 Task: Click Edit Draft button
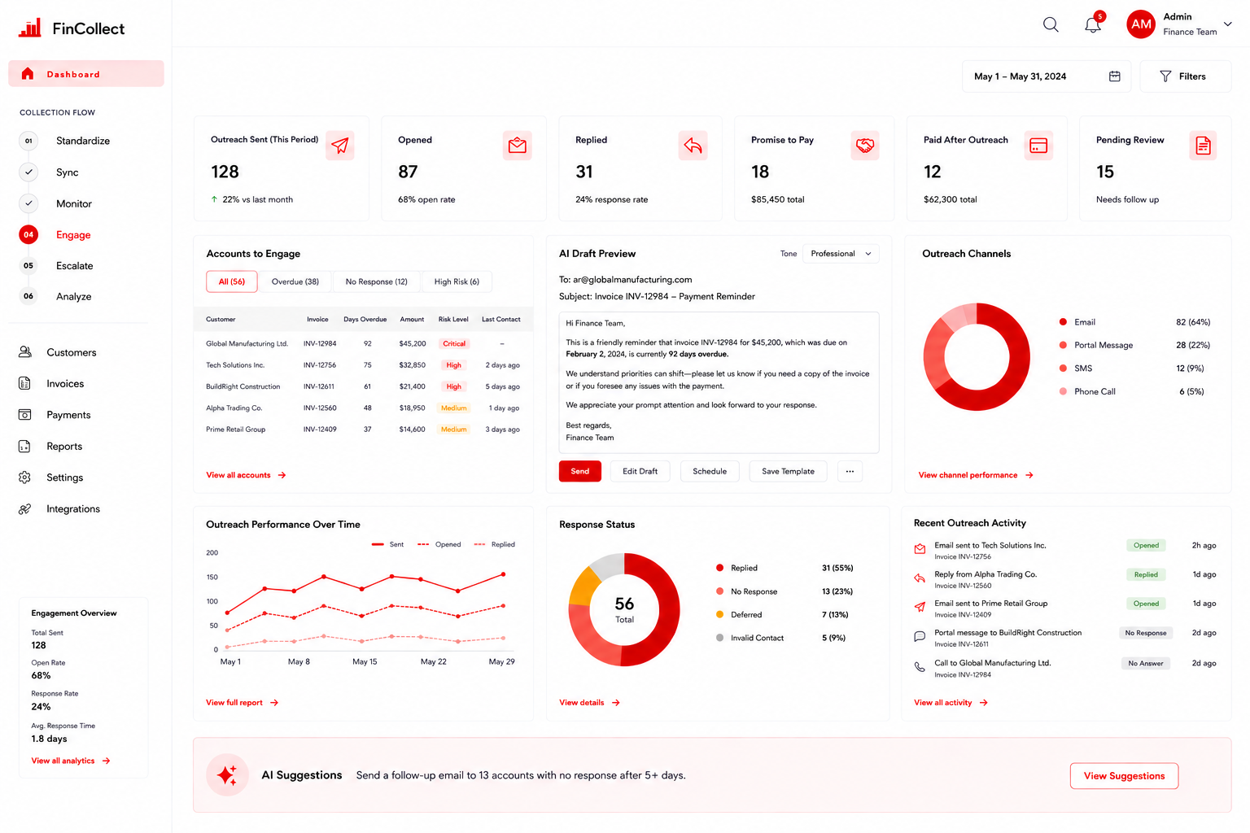pyautogui.click(x=640, y=471)
